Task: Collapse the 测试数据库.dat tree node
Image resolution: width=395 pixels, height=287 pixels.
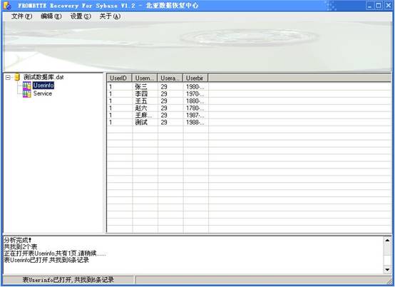Action: 8,77
